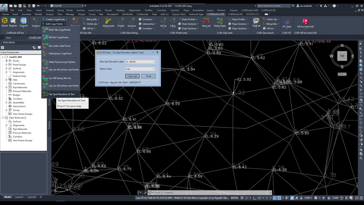Select Surfaces item in the Prospector tree
The width and height of the screenshot is (364, 205).
(x=17, y=68)
